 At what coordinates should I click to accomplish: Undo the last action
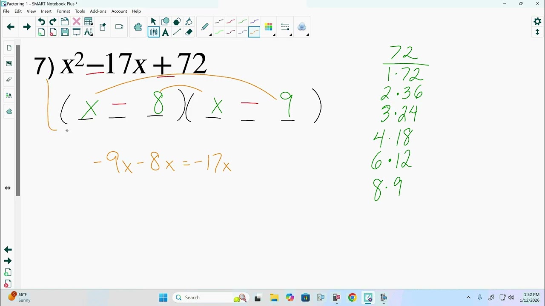click(x=41, y=22)
